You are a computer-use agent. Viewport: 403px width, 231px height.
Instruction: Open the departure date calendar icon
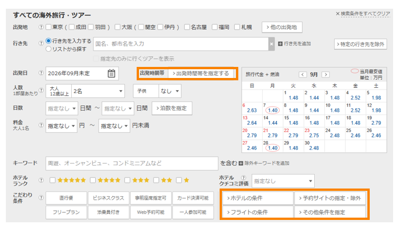pyautogui.click(x=112, y=73)
